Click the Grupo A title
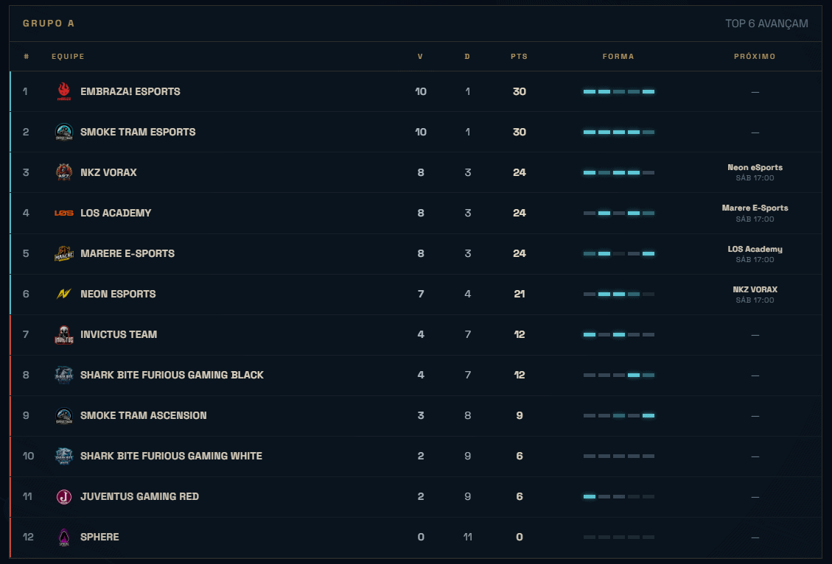The image size is (832, 564). click(49, 24)
